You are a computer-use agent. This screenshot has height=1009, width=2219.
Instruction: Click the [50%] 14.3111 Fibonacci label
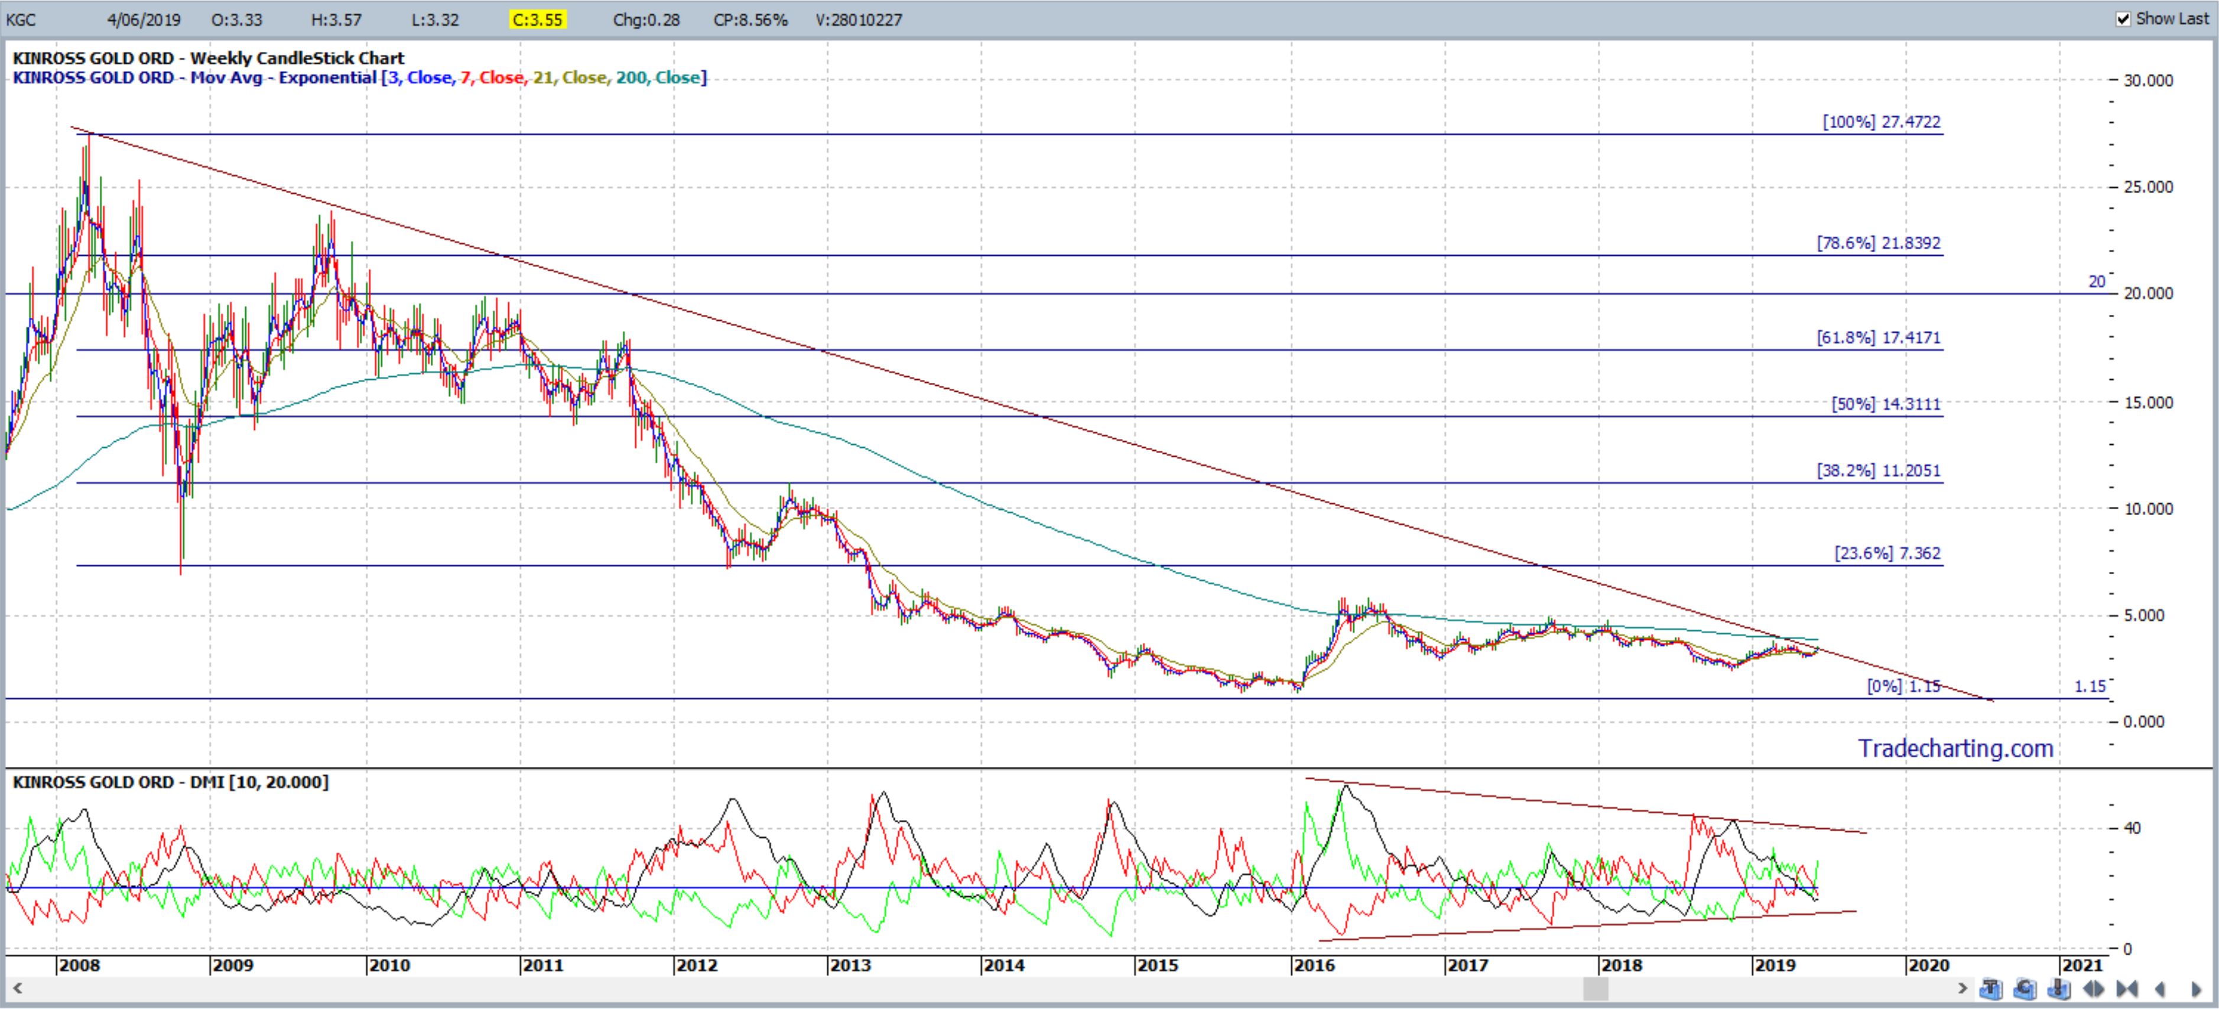1886,403
